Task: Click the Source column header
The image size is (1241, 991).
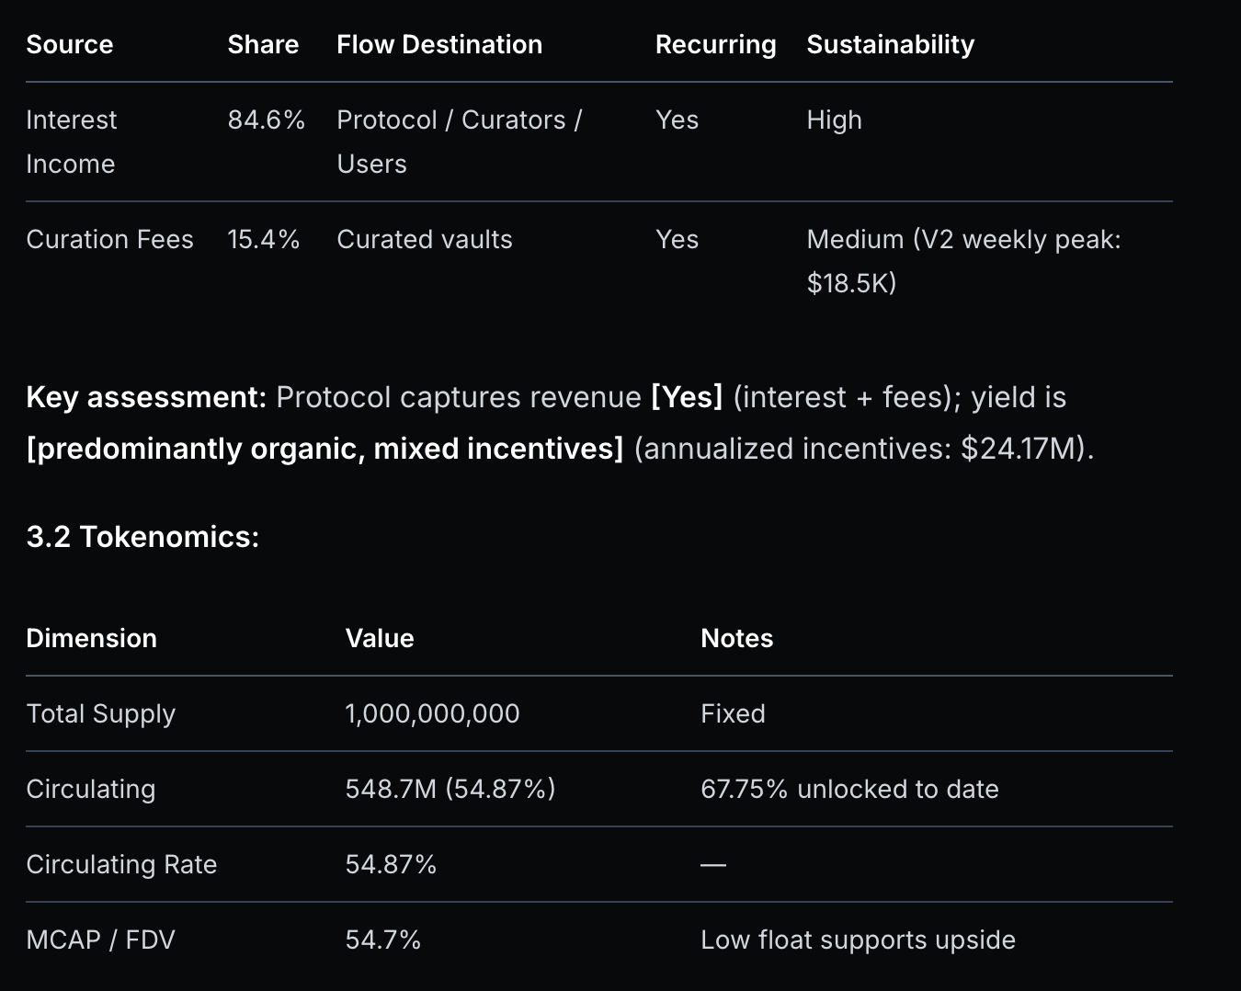Action: point(70,44)
